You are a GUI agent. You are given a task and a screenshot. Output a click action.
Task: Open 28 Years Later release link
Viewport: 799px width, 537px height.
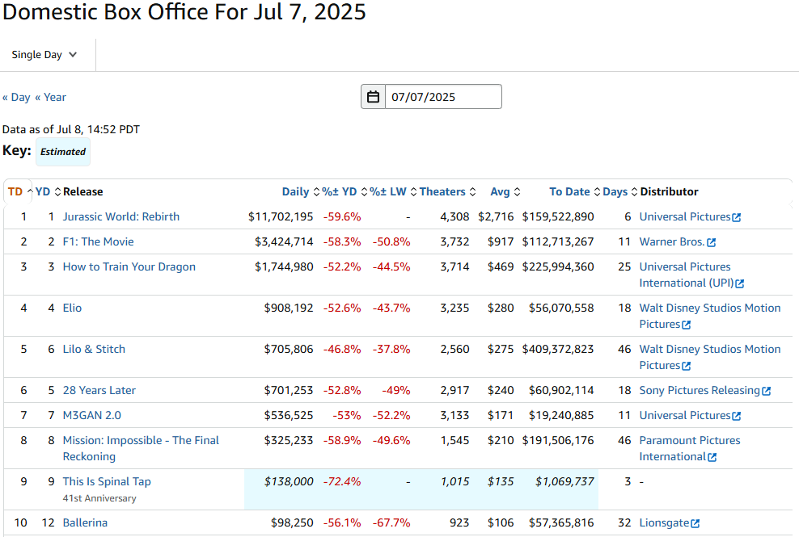(99, 390)
